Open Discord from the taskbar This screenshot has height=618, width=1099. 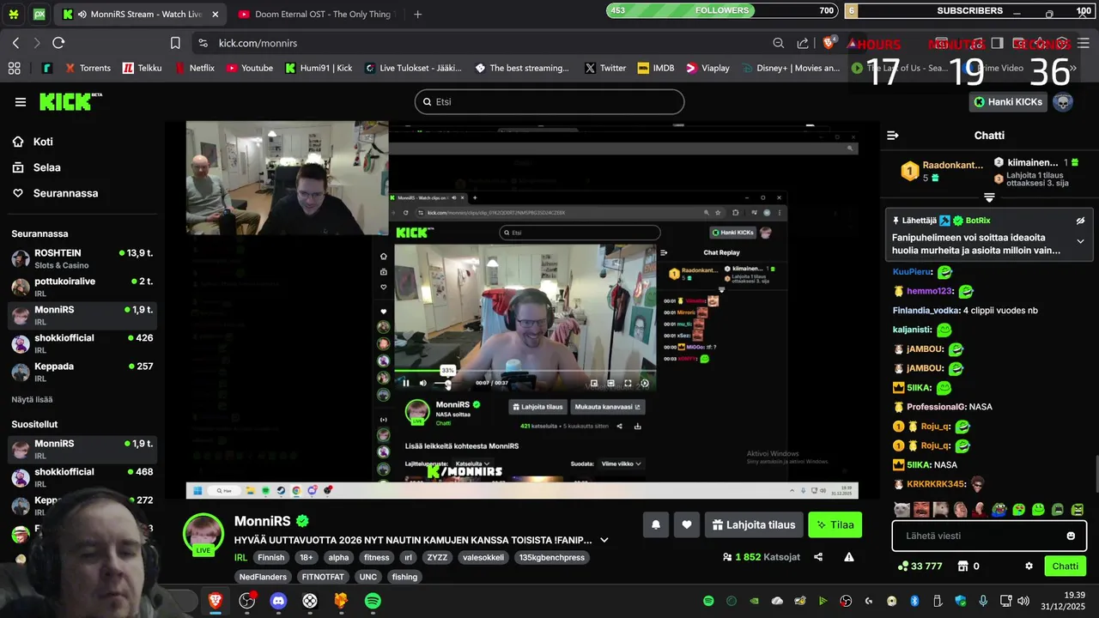(x=278, y=601)
